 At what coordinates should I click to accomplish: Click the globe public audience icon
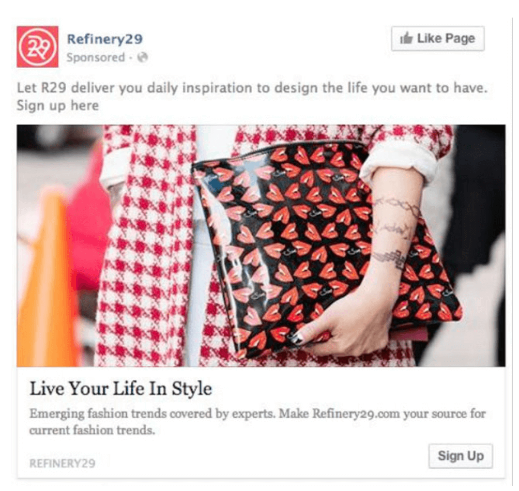coord(142,57)
